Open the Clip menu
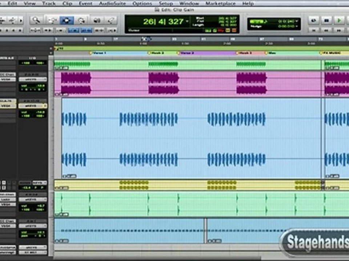Image resolution: width=349 pixels, height=261 pixels. coord(67,3)
